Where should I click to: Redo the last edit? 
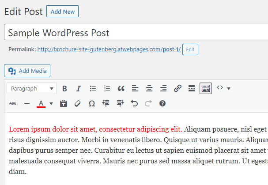pyautogui.click(x=148, y=103)
